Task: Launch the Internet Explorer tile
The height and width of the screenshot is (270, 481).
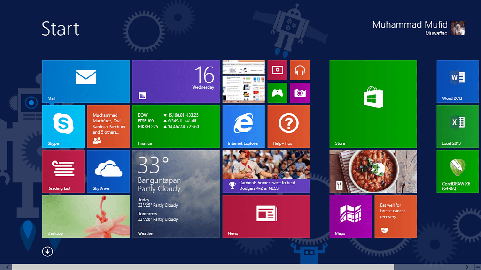Action: click(x=244, y=127)
